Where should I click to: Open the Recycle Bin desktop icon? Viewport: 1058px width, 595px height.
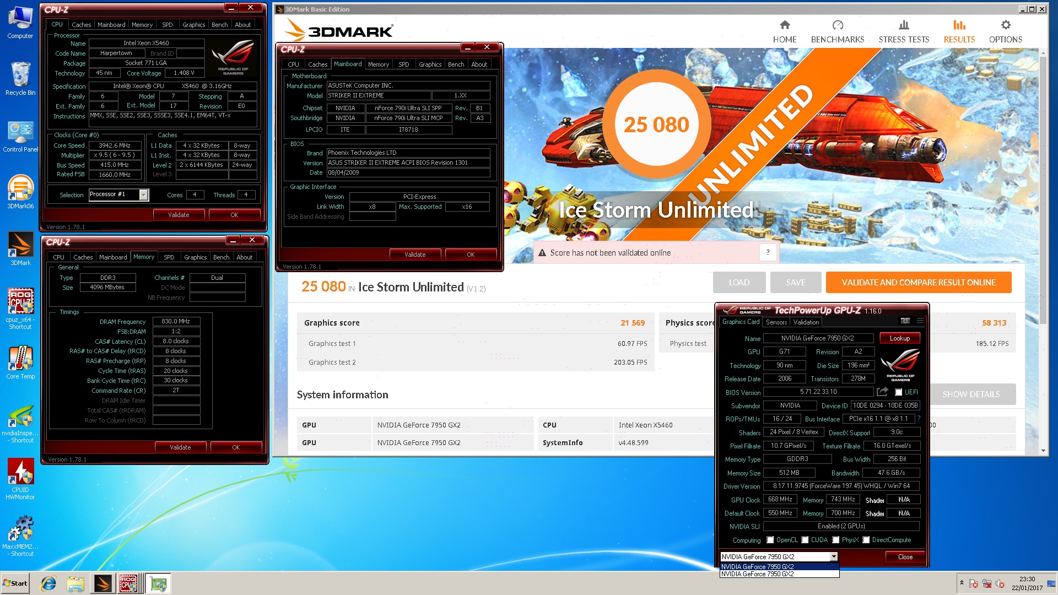pos(20,79)
